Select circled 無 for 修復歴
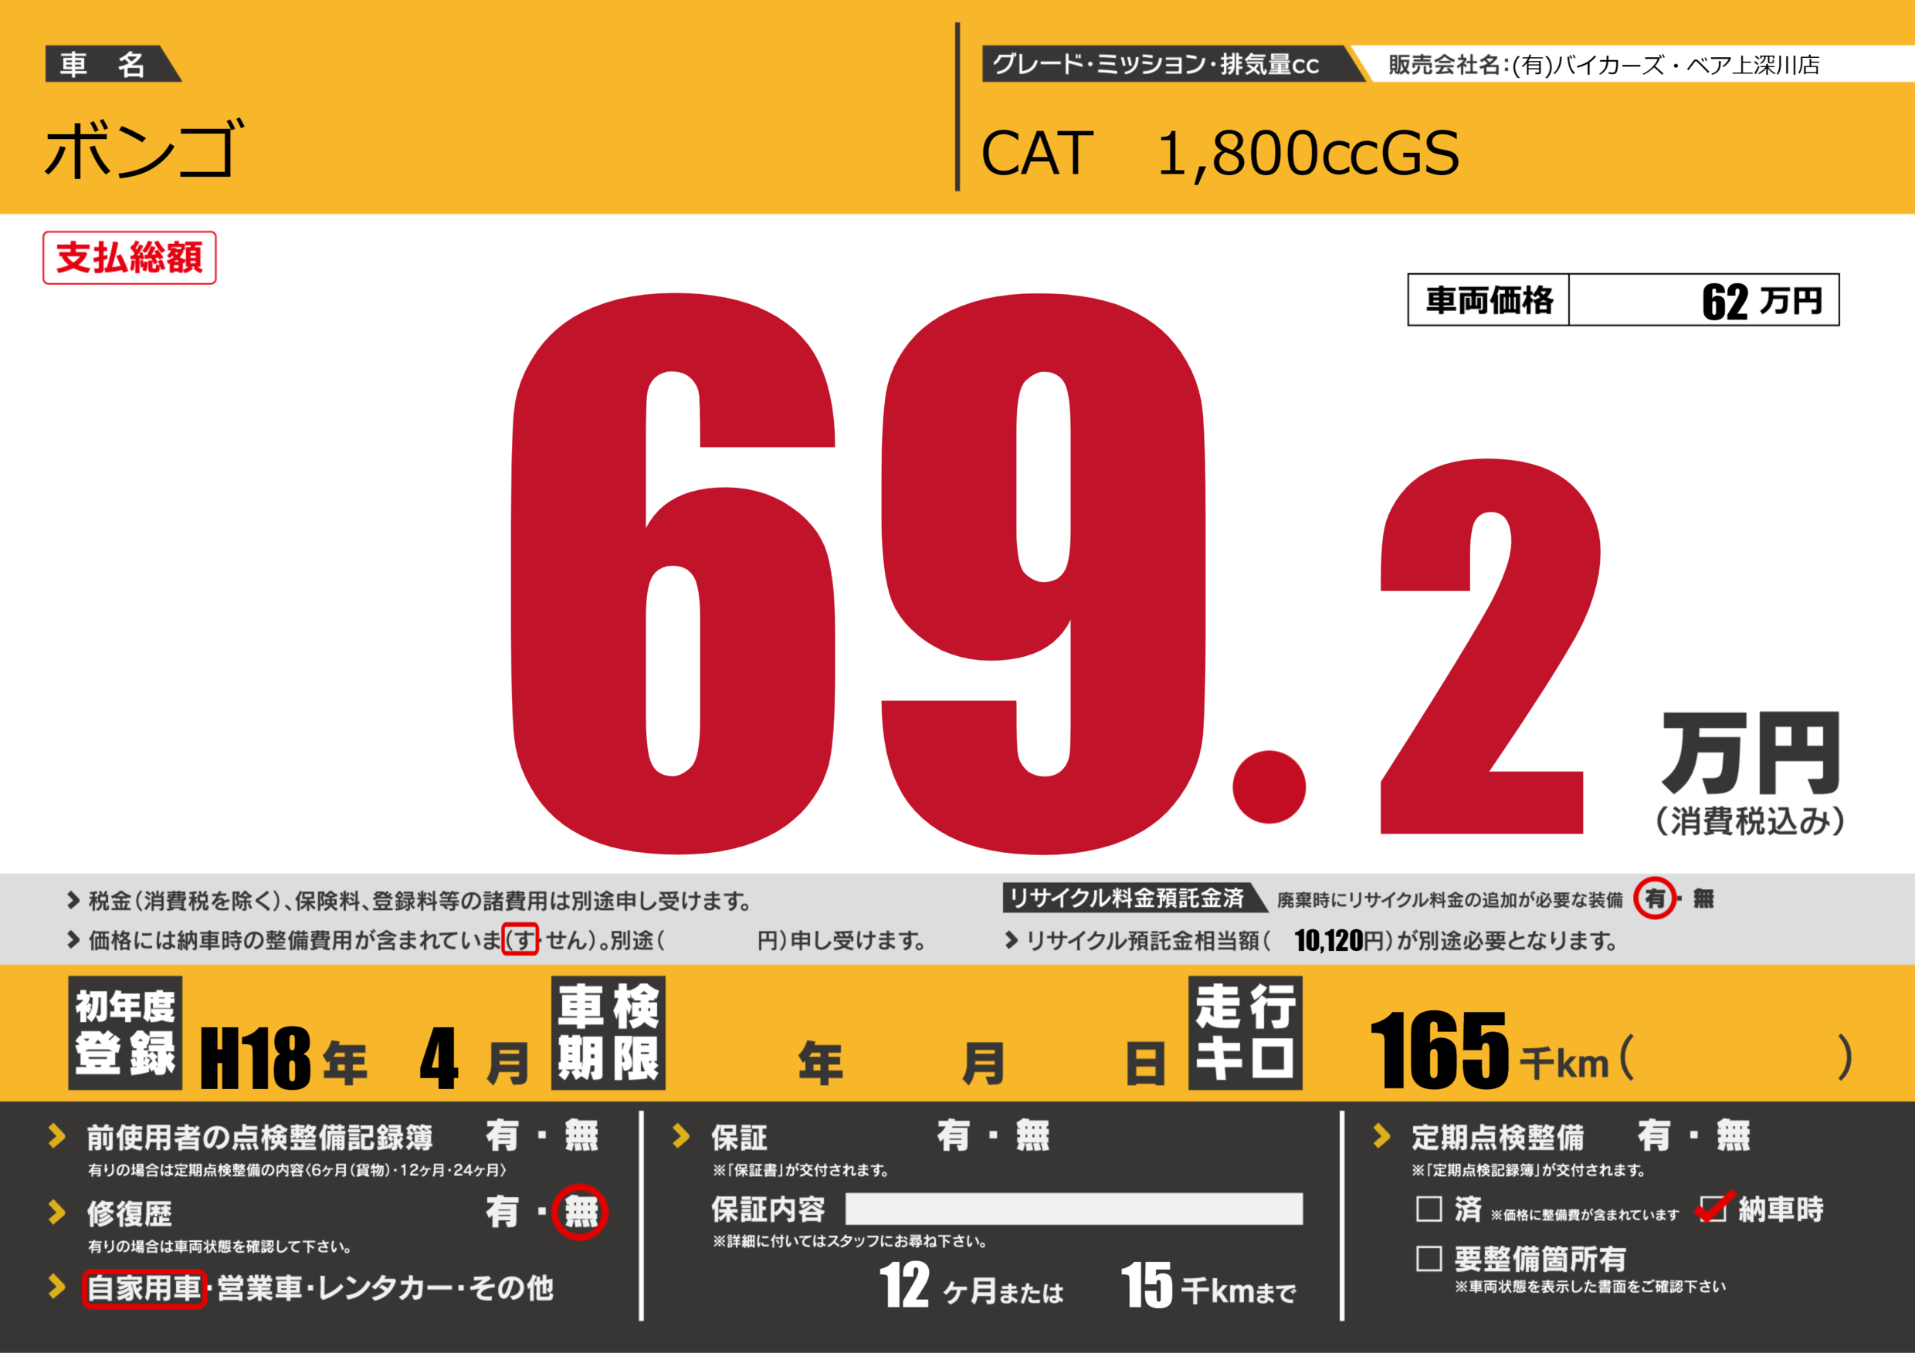 coord(581,1212)
